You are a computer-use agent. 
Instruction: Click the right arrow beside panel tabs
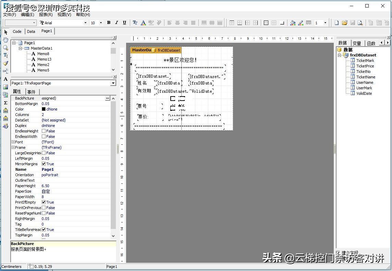pyautogui.click(x=388, y=43)
